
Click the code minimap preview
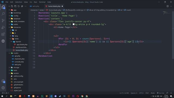coord(167,13)
